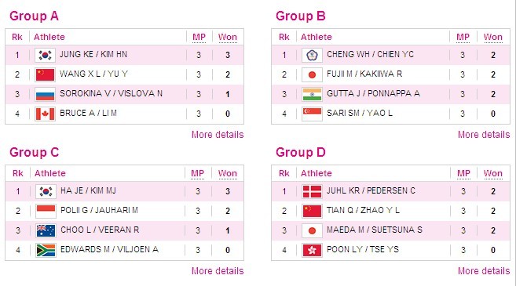Click India flag beside GUTTA J / PONNAPPA A
The image size is (516, 286).
point(312,94)
